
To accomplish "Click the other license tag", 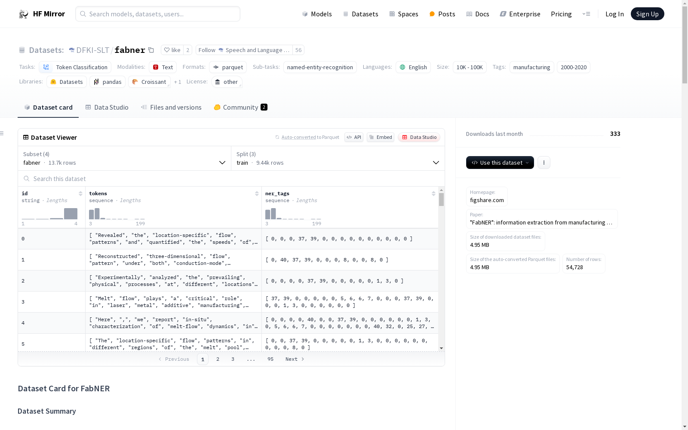I will tap(227, 82).
